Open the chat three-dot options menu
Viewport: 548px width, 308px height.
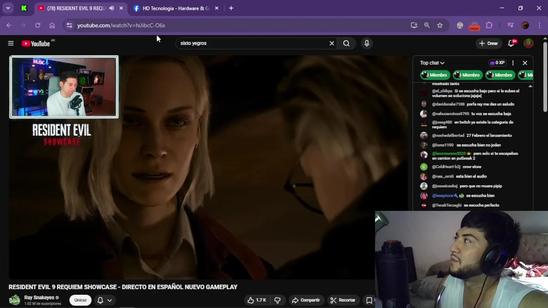(513, 63)
